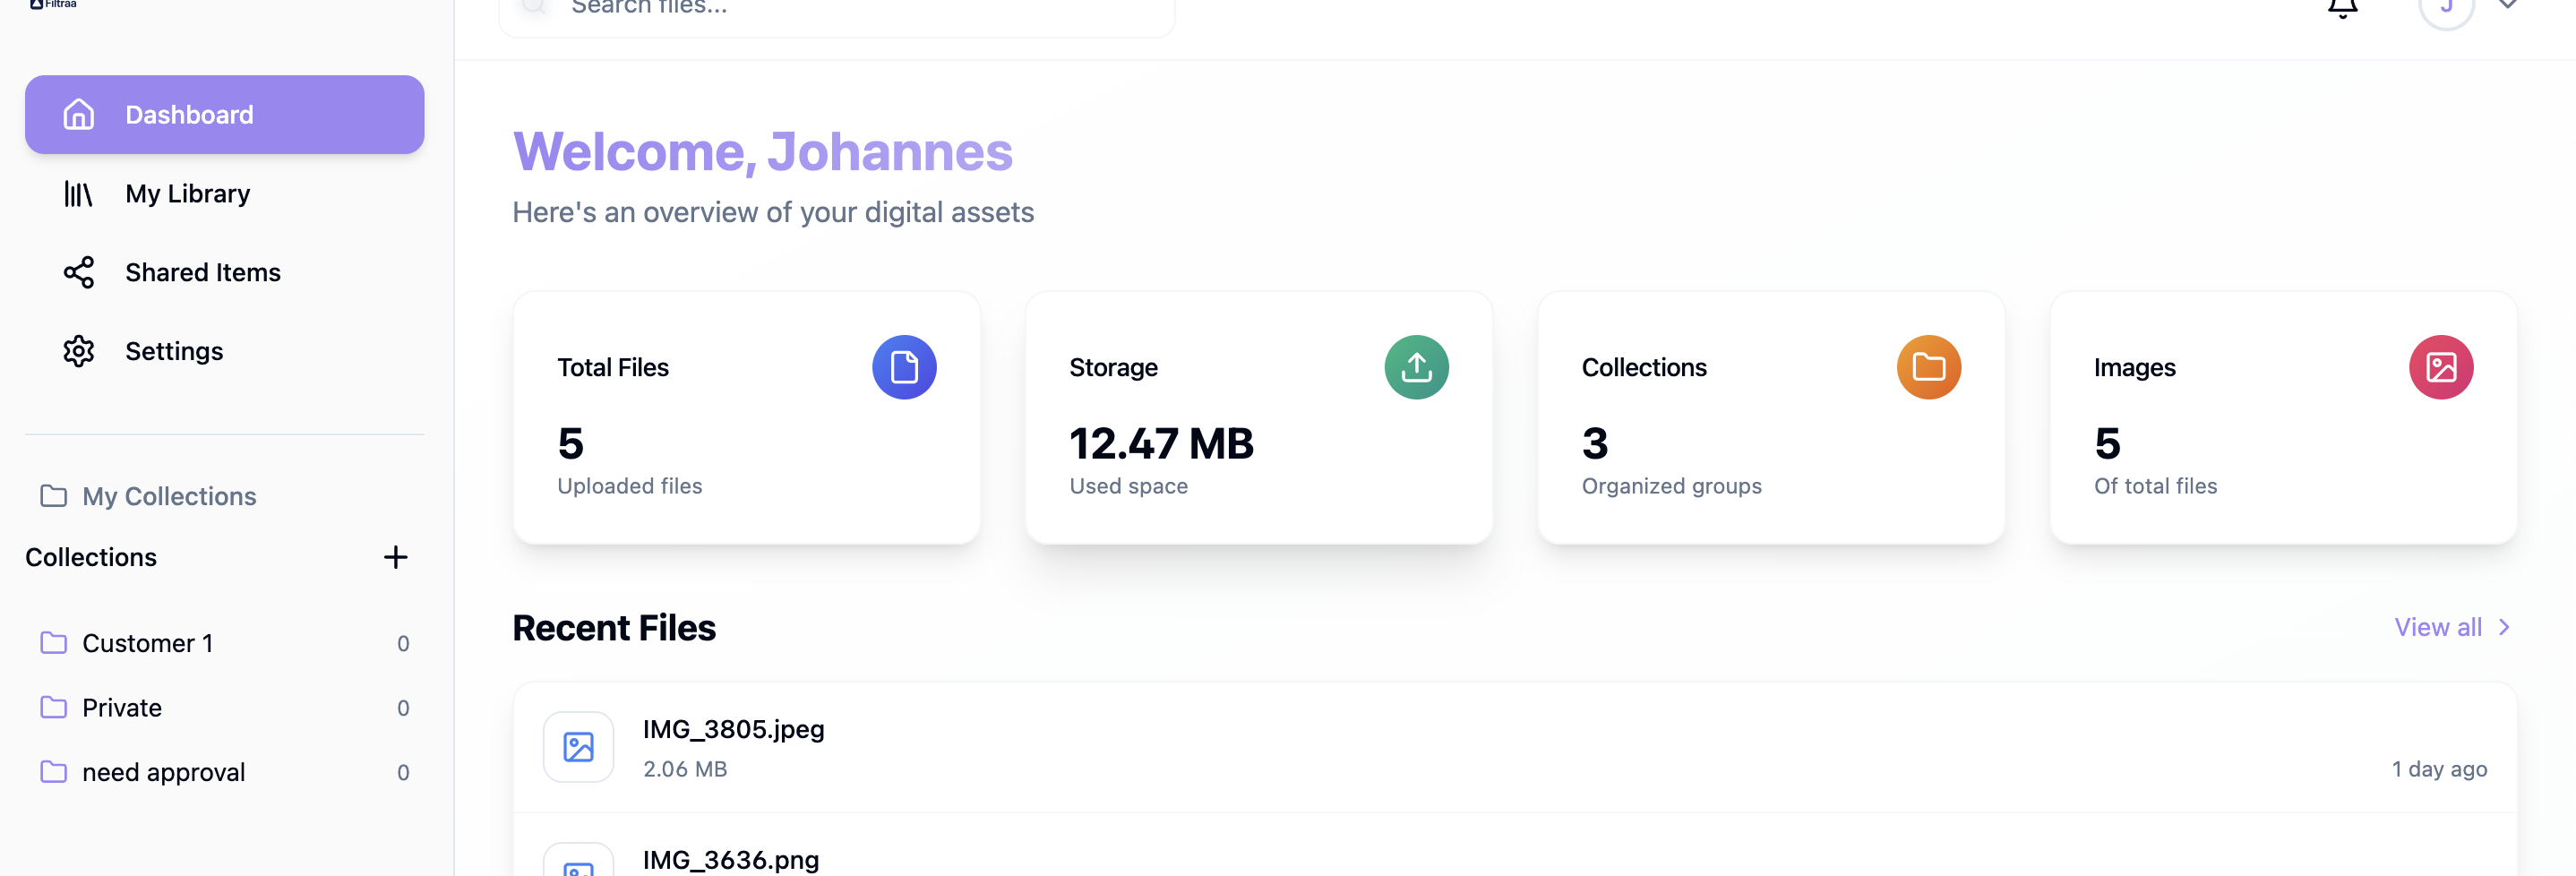This screenshot has height=876, width=2576.
Task: Click the 12.47 MB storage value
Action: click(1161, 443)
